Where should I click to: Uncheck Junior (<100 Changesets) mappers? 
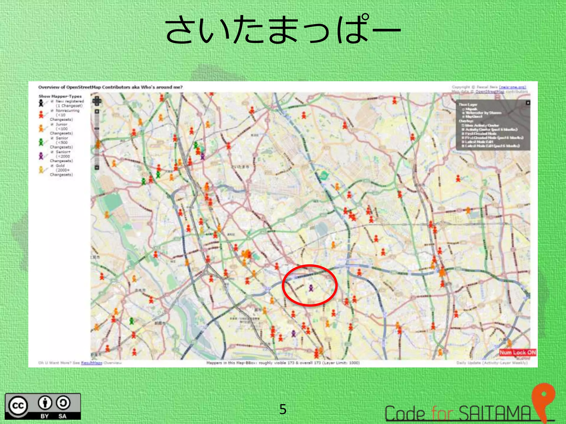pyautogui.click(x=52, y=124)
